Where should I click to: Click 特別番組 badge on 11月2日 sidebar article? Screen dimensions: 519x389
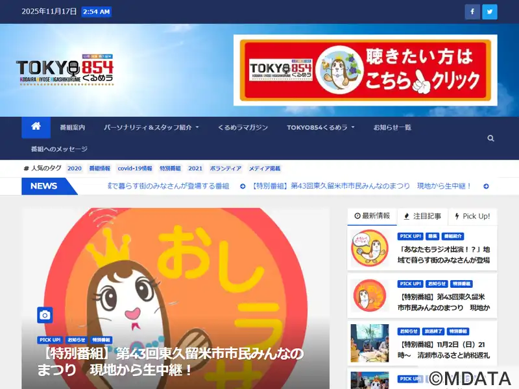pos(458,331)
